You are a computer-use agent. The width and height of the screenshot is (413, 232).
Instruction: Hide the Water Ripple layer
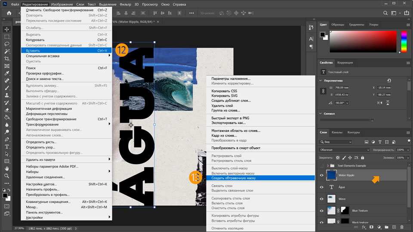pos(321,175)
